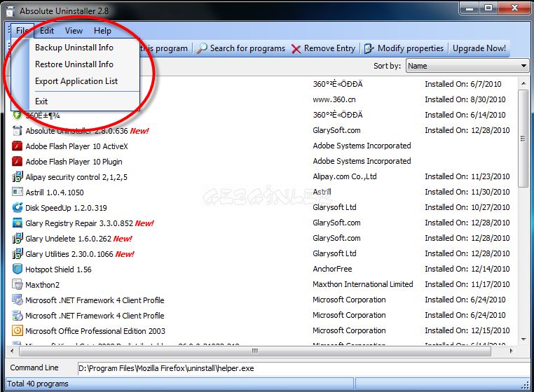
Task: Click Disk SpeedUp icon
Action: coord(17,208)
